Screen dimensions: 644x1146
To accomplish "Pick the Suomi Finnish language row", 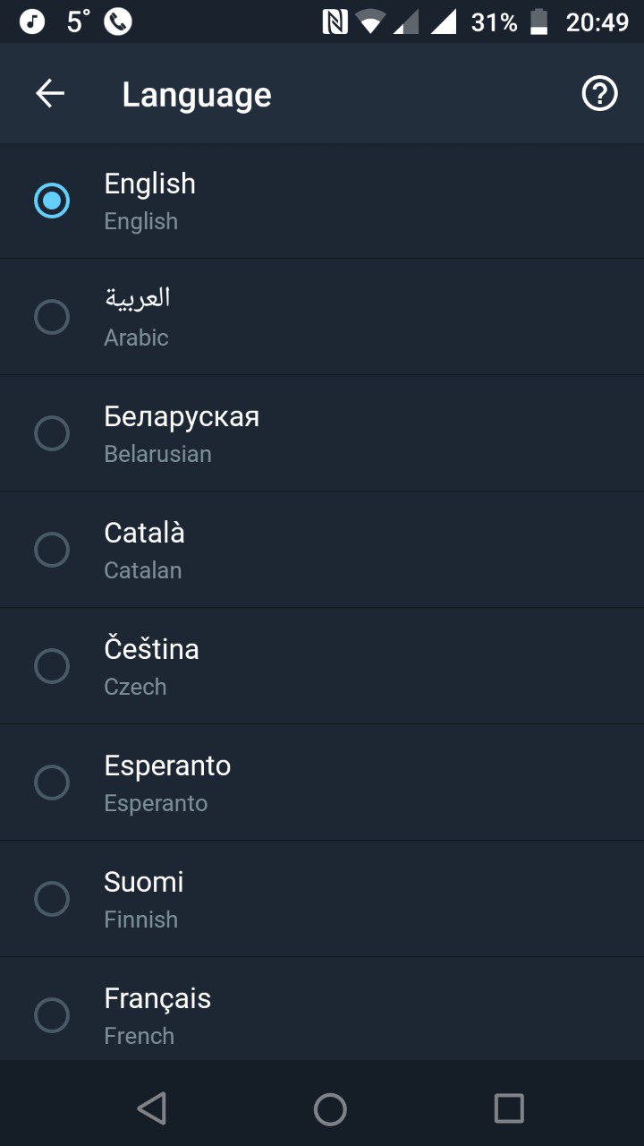I will point(322,899).
